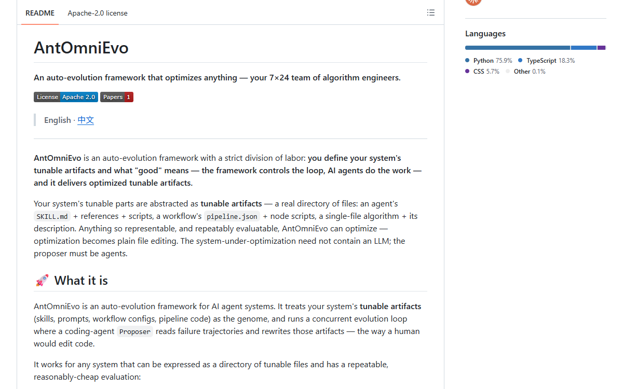Click the purple CSS segment of the languages bar
This screenshot has width=623, height=389.
coord(601,48)
